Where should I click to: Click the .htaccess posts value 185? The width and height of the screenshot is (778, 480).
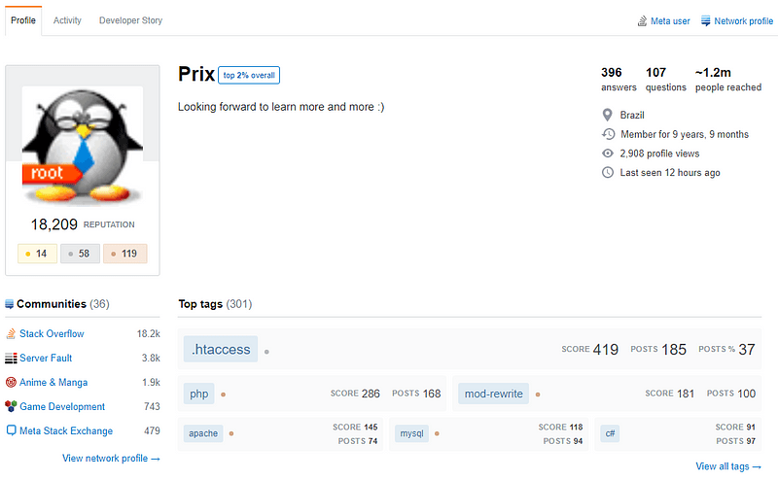pos(674,350)
